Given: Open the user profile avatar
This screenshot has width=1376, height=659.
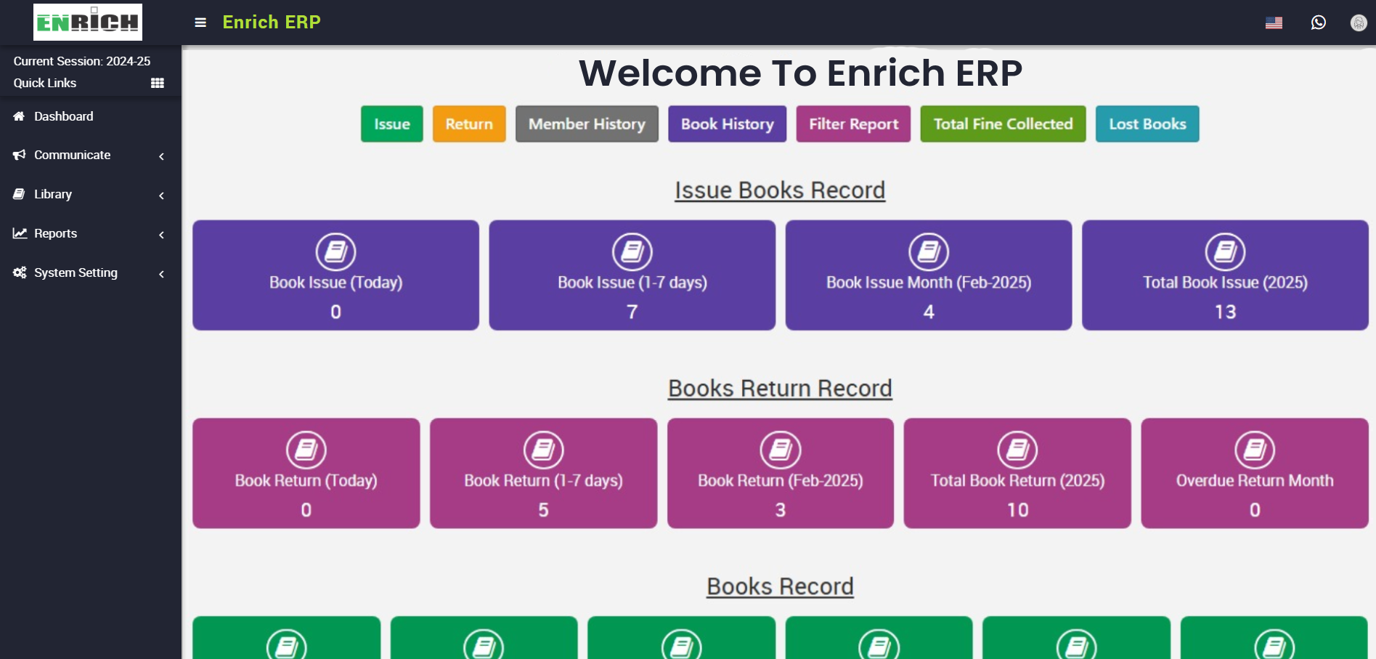Looking at the screenshot, I should tap(1358, 23).
